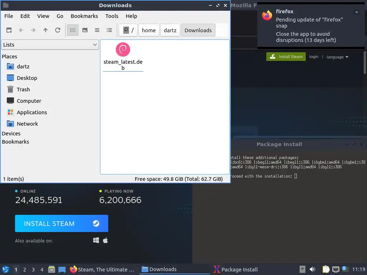
Task: Click the show desktop panel icon
Action: 62,269
